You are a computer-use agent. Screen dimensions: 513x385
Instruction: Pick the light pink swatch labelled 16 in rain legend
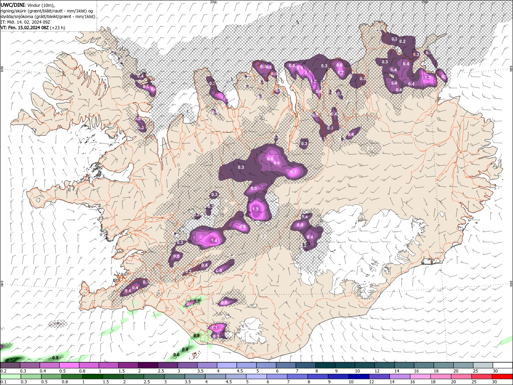(420, 377)
